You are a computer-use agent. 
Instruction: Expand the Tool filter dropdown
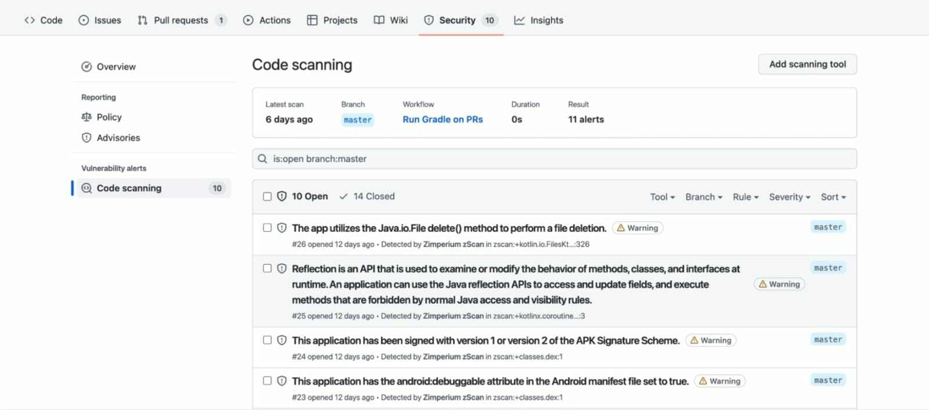pos(662,197)
